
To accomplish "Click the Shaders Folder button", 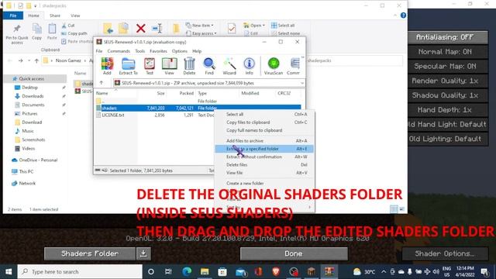I will [x=90, y=253].
